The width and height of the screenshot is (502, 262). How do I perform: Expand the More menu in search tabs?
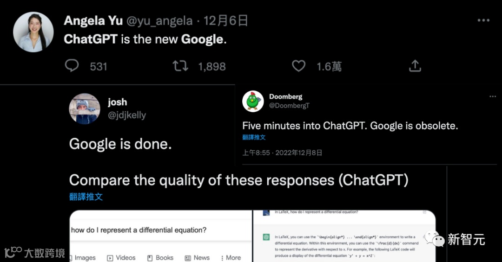pyautogui.click(x=231, y=258)
